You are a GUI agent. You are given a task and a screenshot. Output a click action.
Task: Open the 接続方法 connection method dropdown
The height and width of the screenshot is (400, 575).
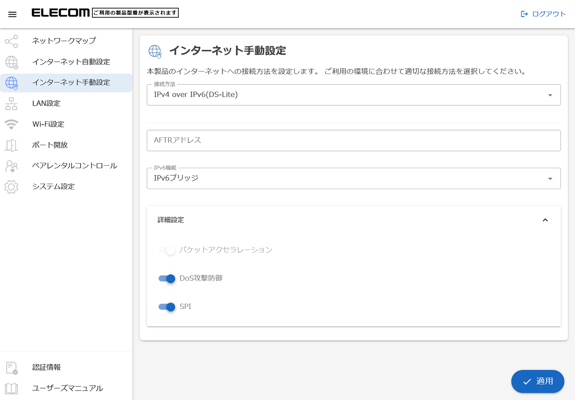(353, 95)
